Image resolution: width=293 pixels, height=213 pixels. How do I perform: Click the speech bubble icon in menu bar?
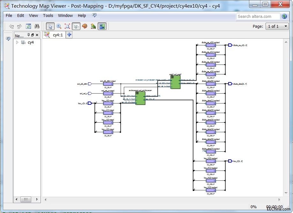(x=94, y=15)
